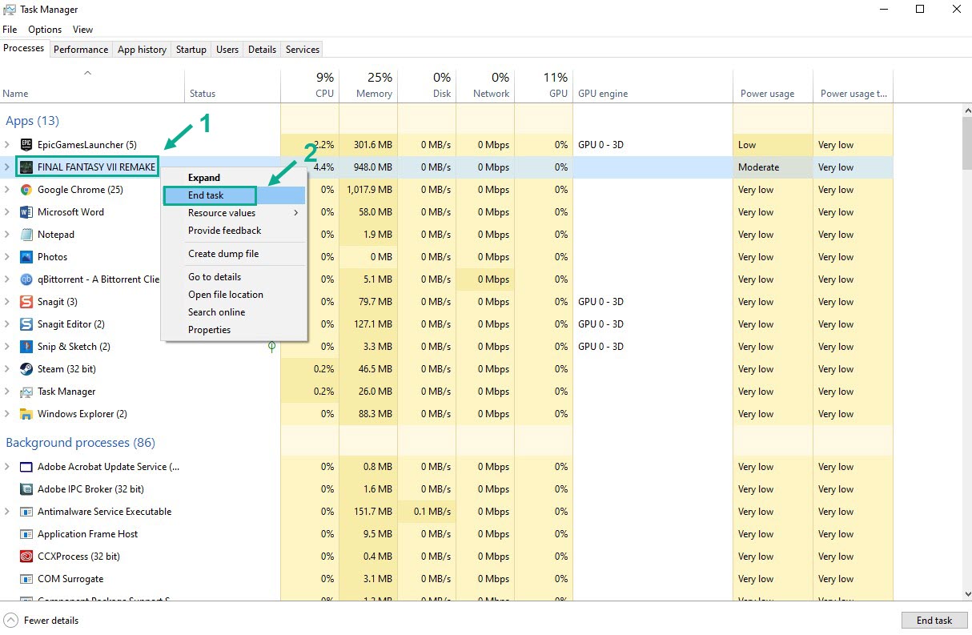
Task: Click the Snip & Sketch suspended leaf icon
Action: (x=272, y=347)
